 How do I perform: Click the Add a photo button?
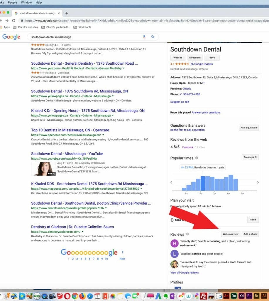[x=250, y=234]
